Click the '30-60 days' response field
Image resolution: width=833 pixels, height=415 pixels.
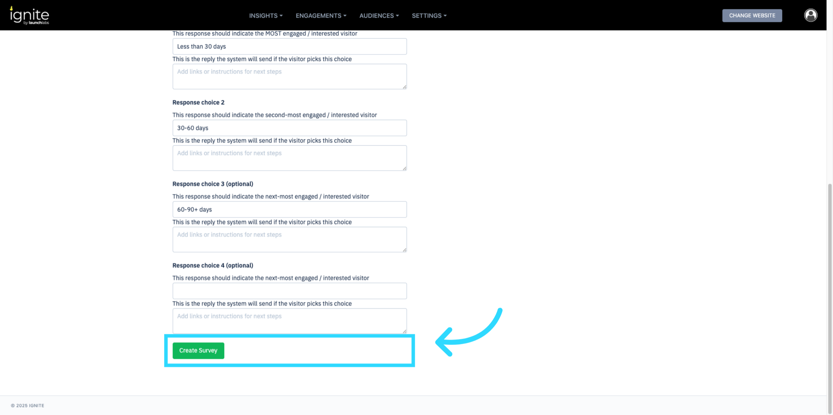click(x=289, y=128)
